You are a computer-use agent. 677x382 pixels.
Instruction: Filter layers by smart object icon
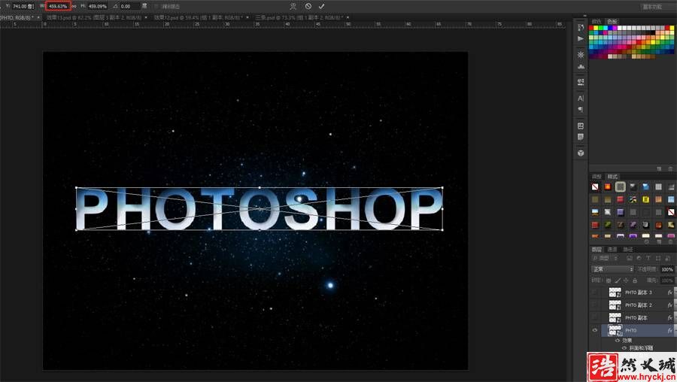click(667, 258)
